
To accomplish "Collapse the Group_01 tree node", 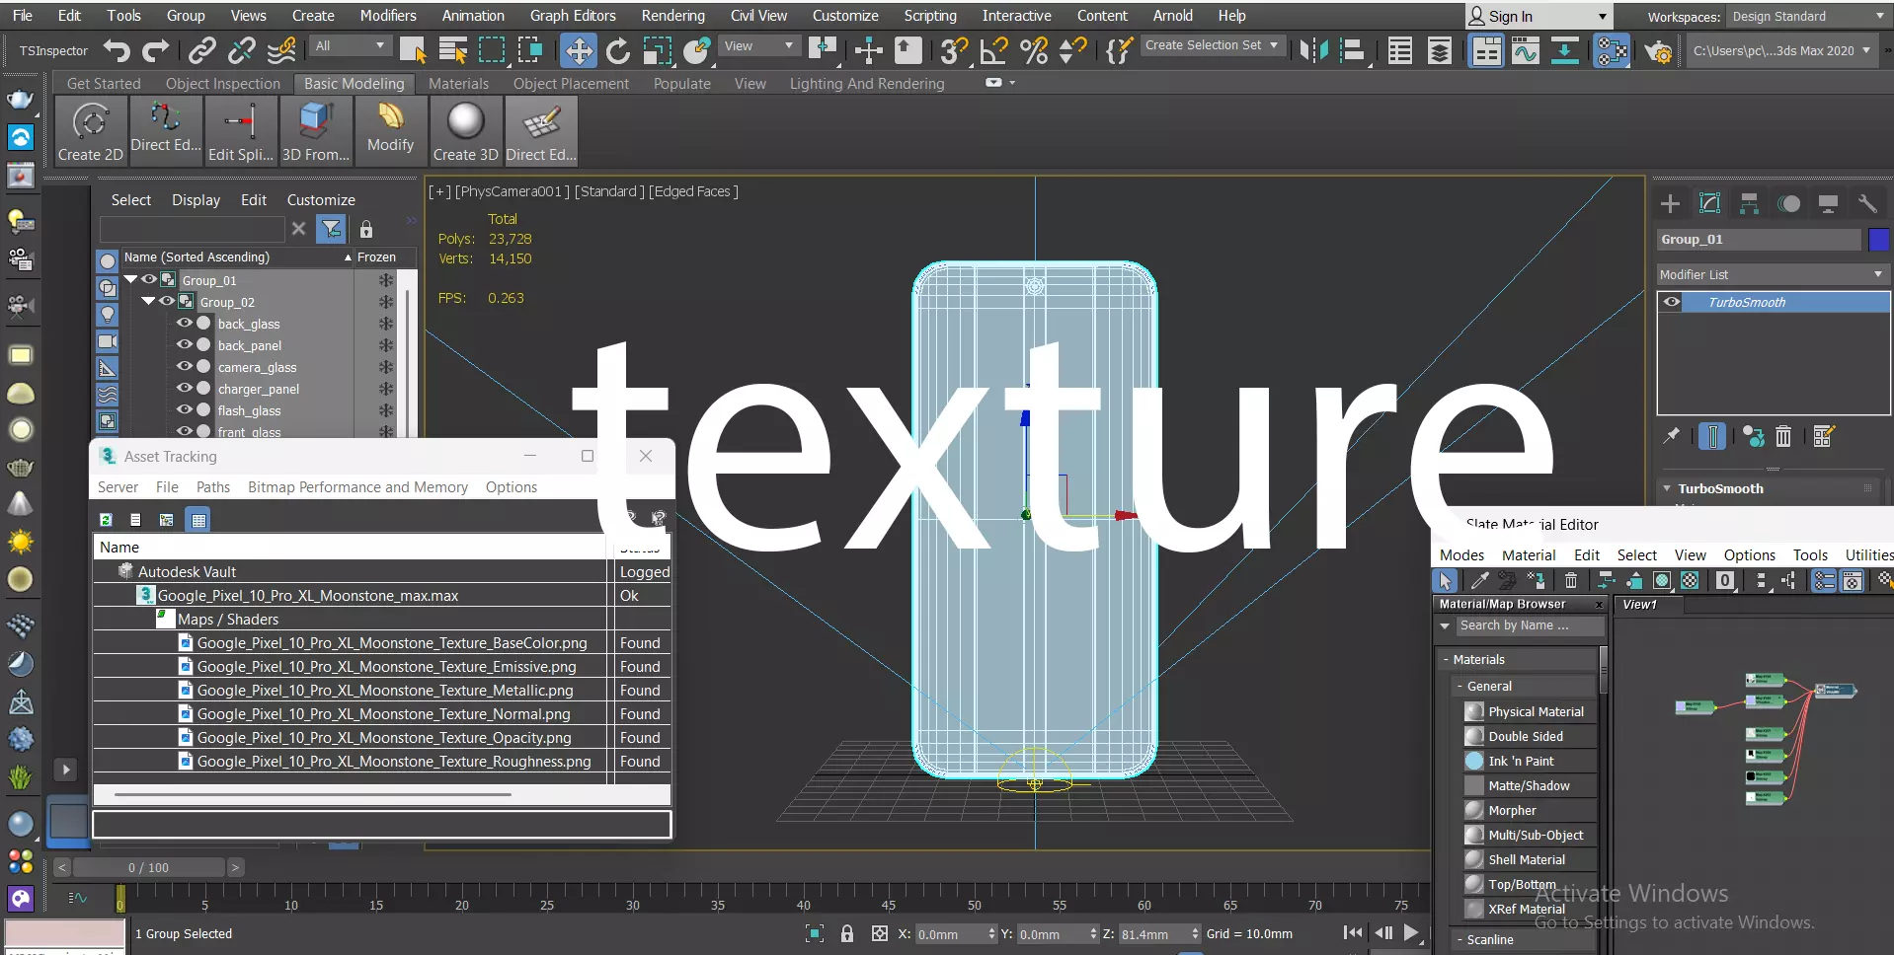I will click(x=130, y=279).
